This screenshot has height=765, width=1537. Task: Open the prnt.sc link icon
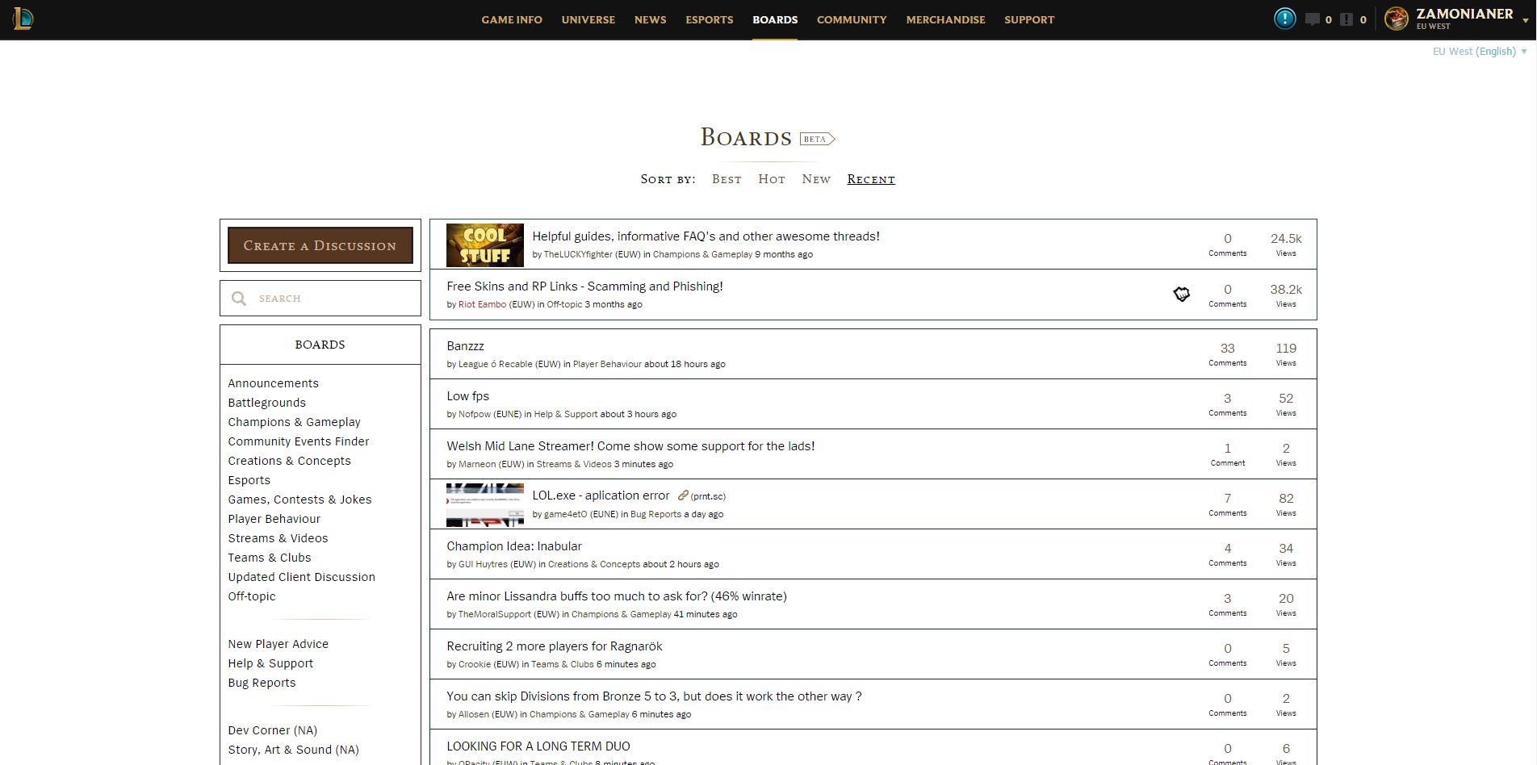pyautogui.click(x=684, y=495)
